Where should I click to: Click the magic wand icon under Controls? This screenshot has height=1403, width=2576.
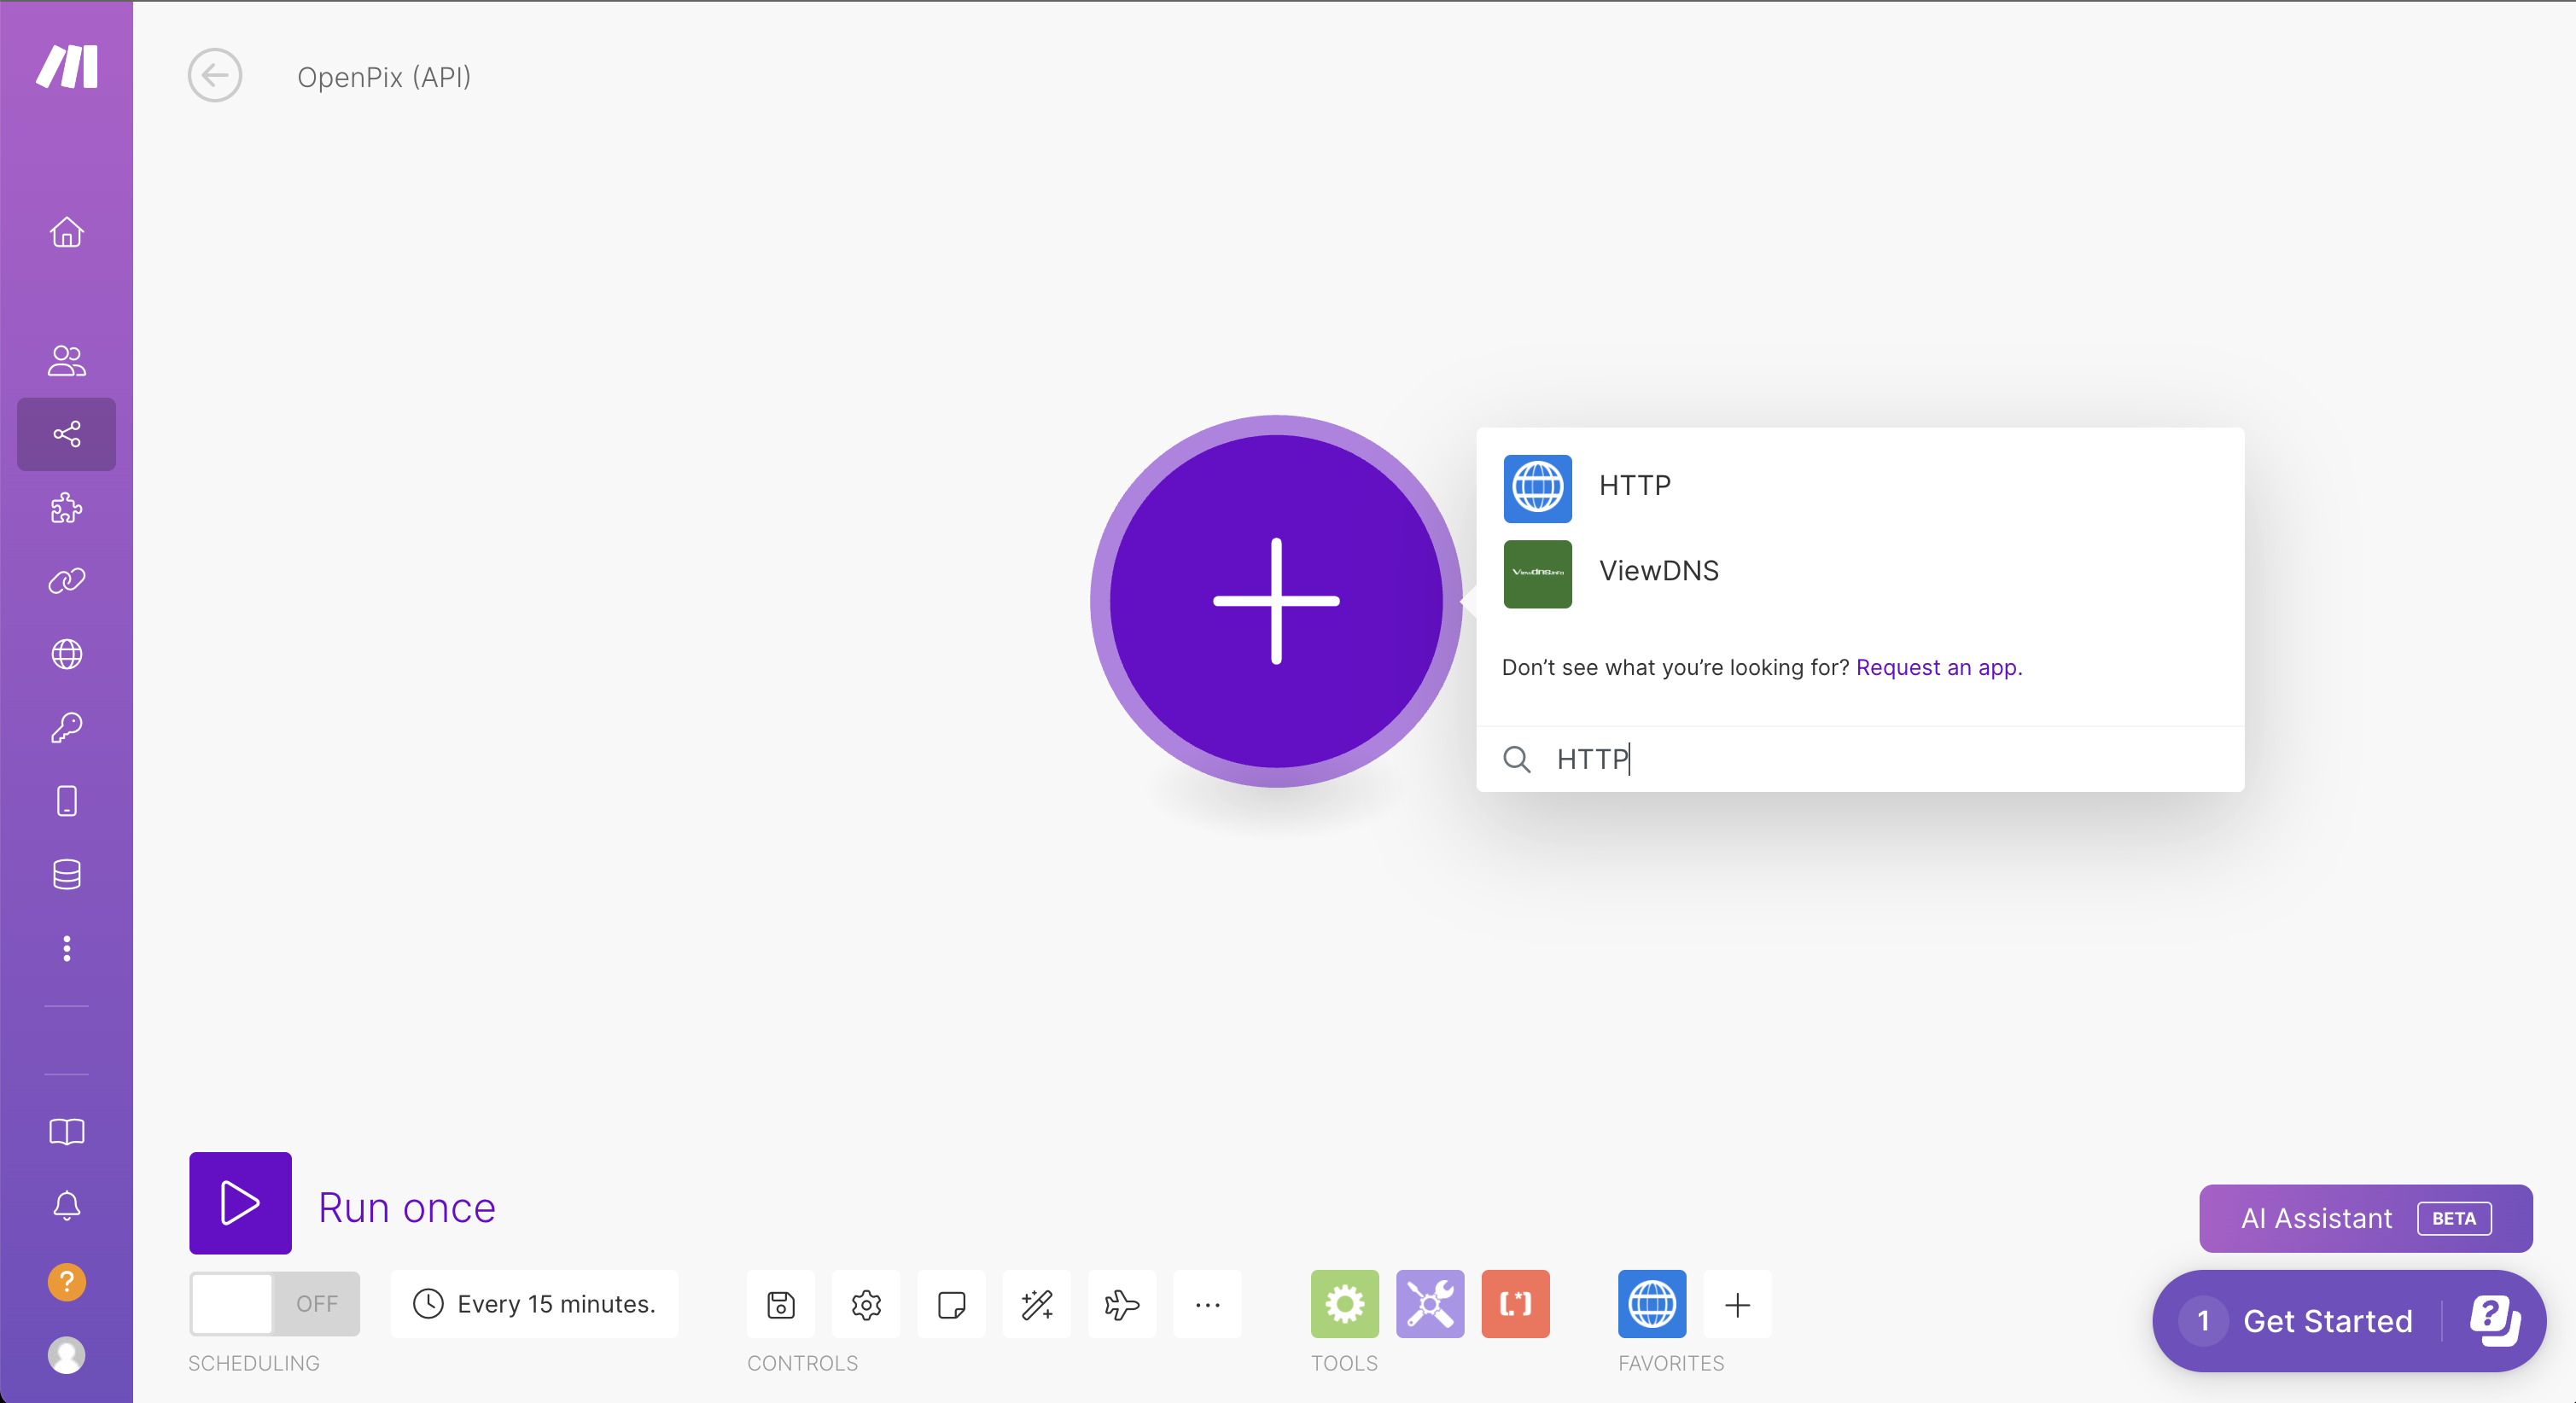tap(1036, 1304)
